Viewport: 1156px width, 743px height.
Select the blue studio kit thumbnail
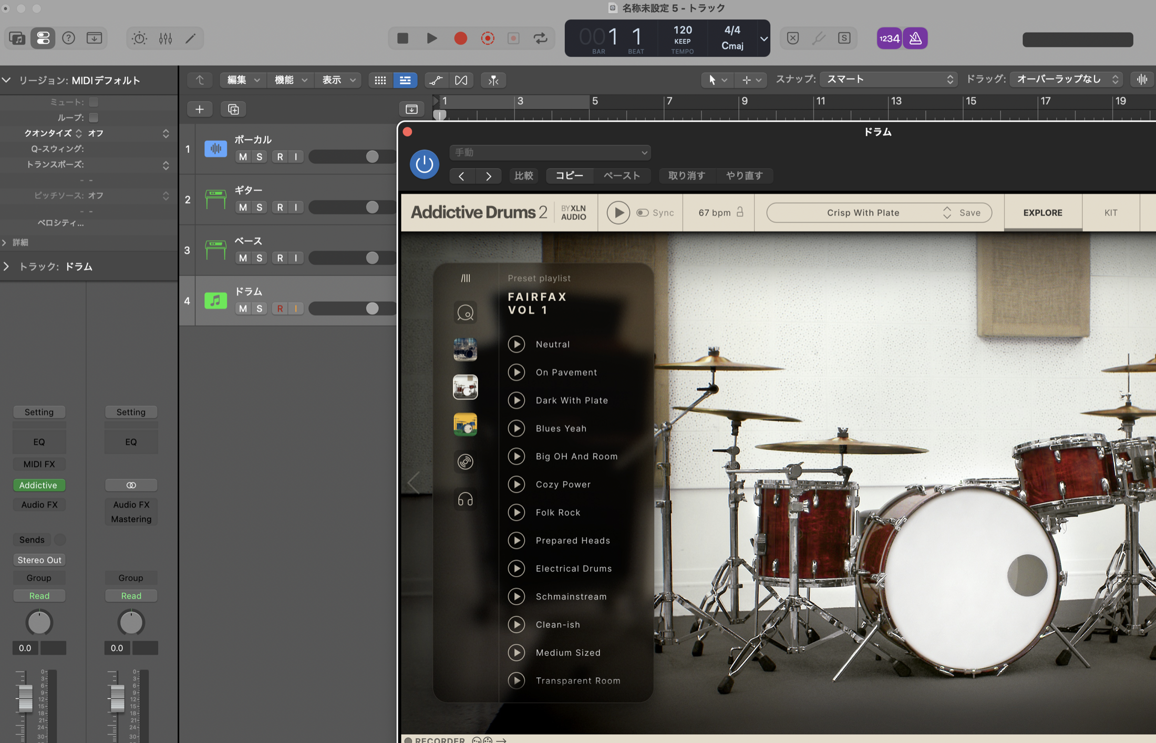[x=465, y=349]
